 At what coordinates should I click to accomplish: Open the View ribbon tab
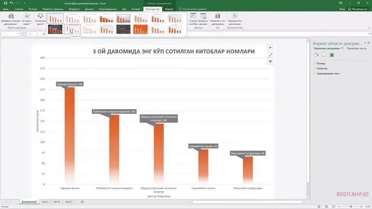click(x=124, y=9)
